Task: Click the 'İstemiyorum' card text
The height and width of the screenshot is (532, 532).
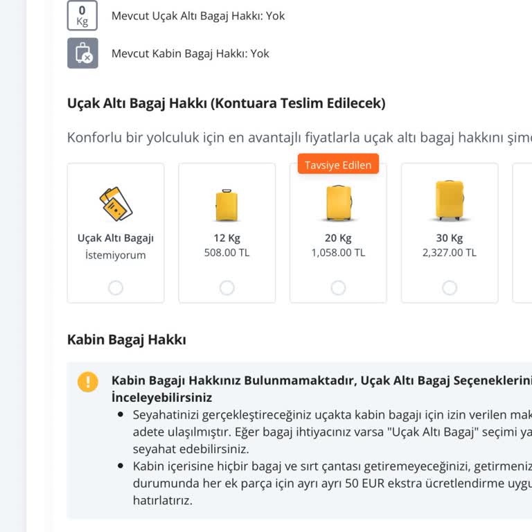Action: click(116, 255)
